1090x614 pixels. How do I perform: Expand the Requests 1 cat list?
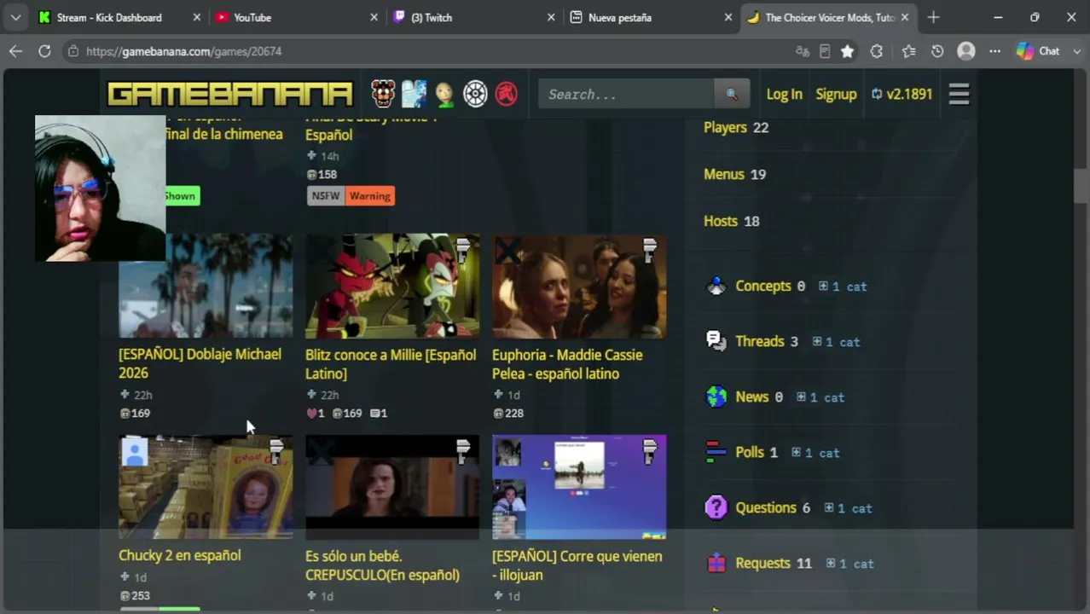click(849, 564)
